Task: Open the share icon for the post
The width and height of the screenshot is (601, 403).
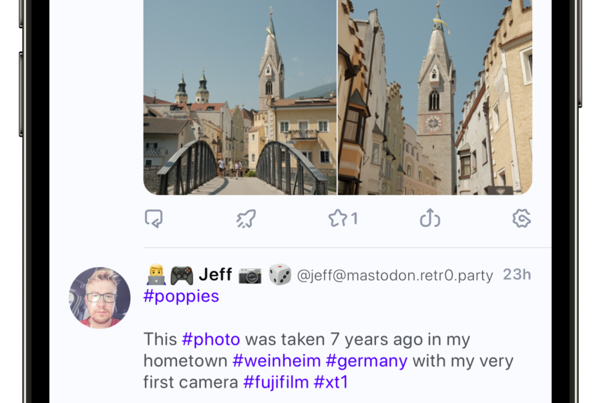Action: click(x=429, y=218)
